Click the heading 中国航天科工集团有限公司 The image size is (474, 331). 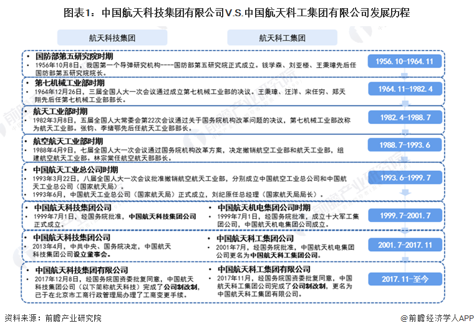264,269
